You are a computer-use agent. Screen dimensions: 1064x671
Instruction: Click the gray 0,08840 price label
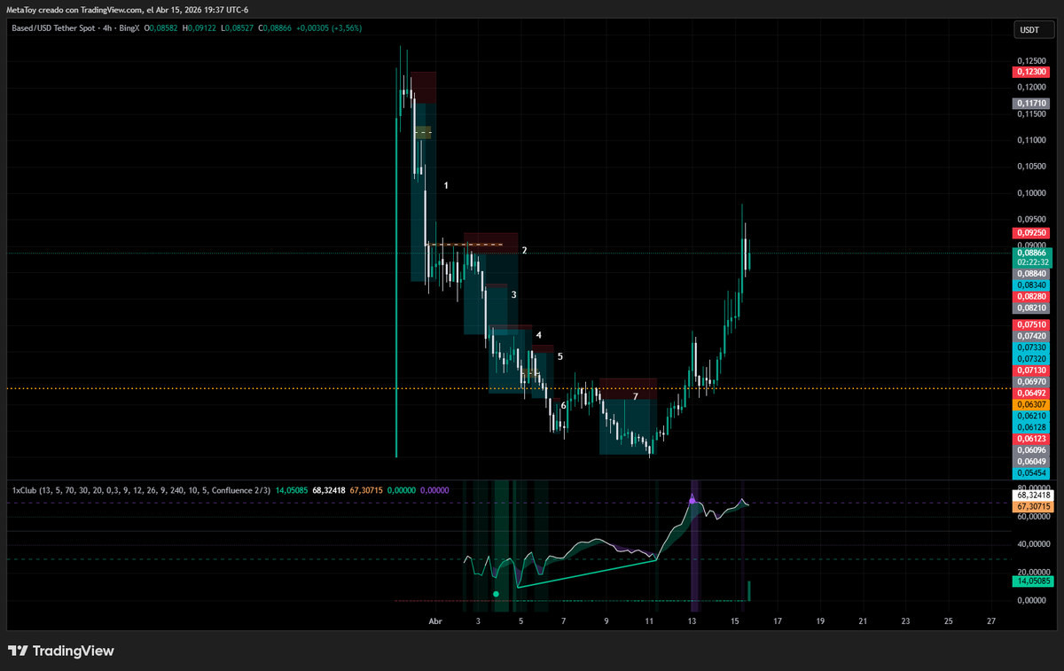1031,274
